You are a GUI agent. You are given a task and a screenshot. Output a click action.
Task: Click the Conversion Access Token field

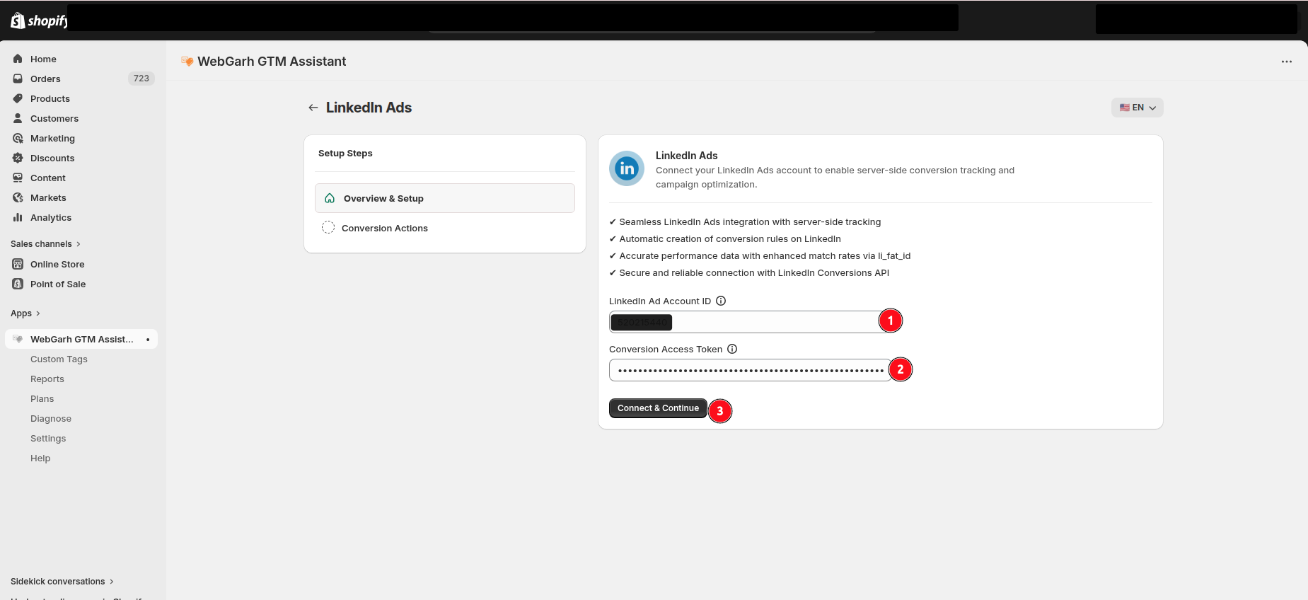click(x=750, y=370)
